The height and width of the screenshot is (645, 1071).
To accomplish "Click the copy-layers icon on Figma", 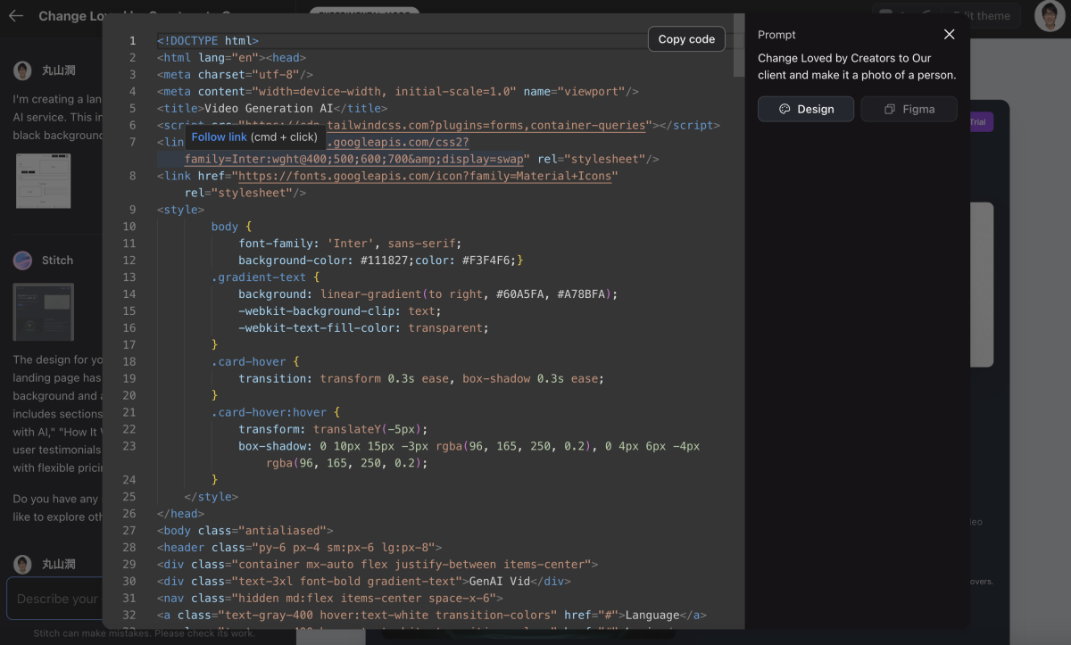I will [x=889, y=109].
